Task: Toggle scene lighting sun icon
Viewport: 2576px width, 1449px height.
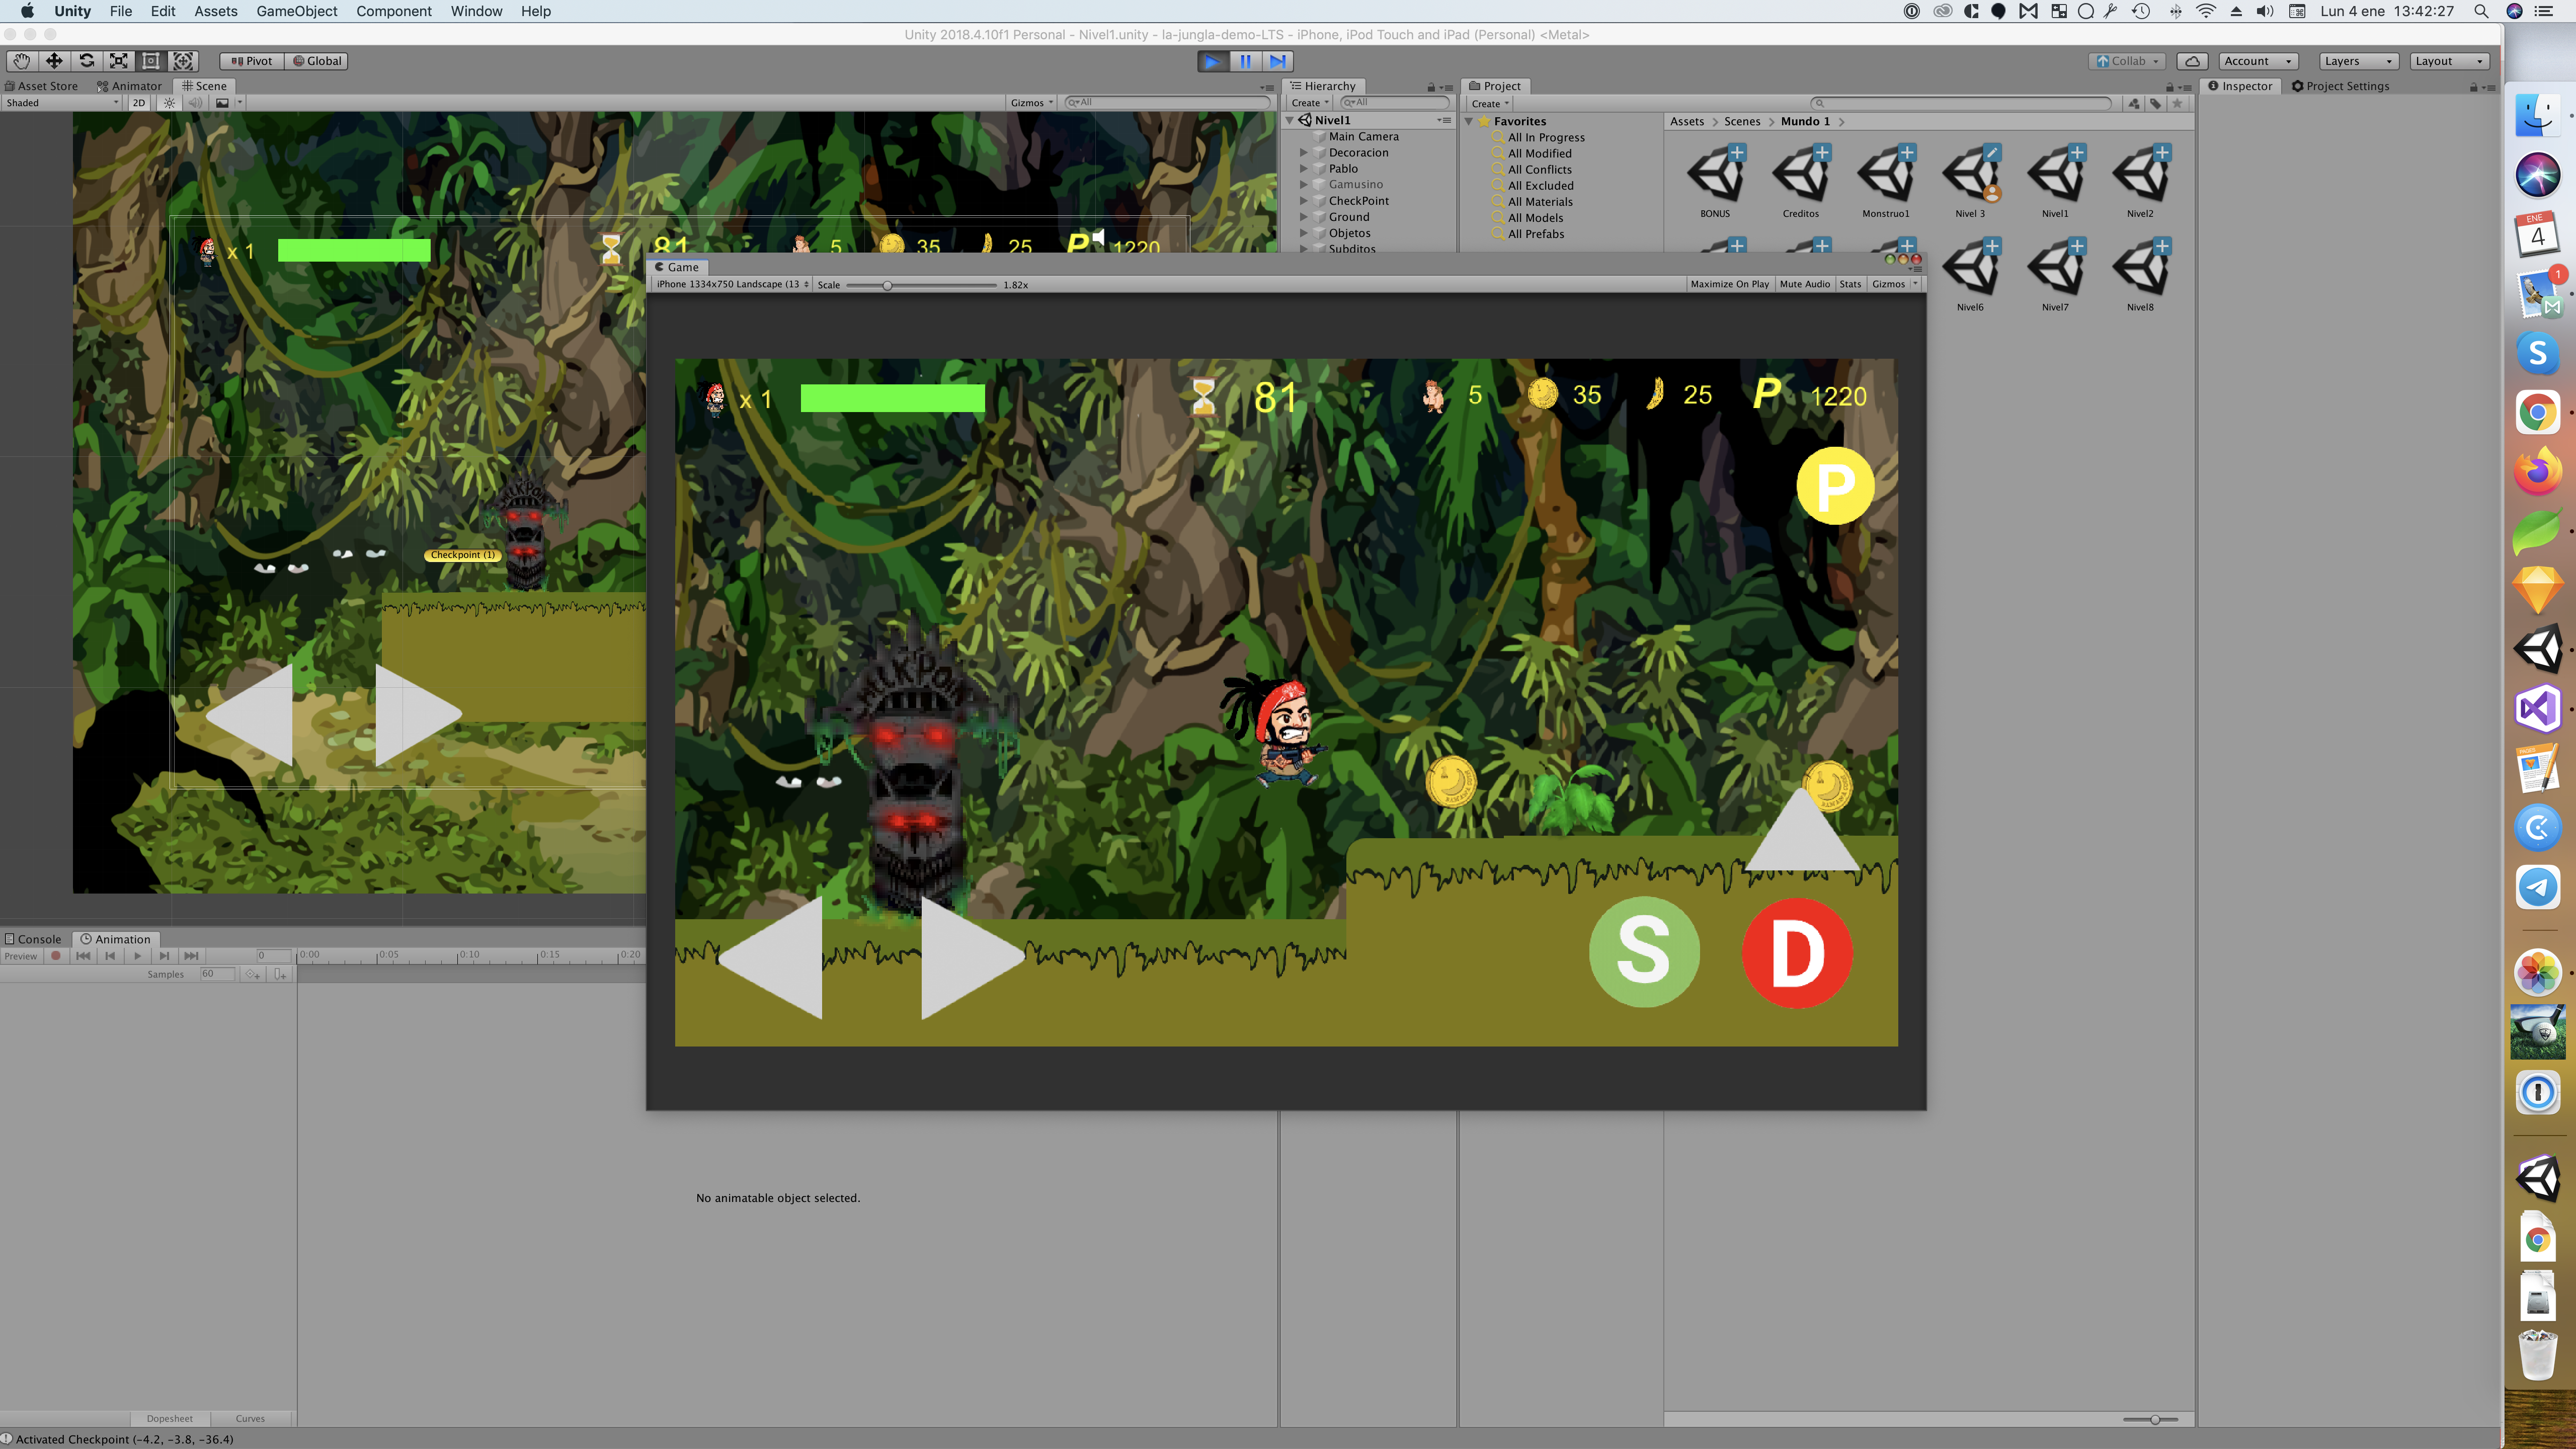Action: pos(169,103)
